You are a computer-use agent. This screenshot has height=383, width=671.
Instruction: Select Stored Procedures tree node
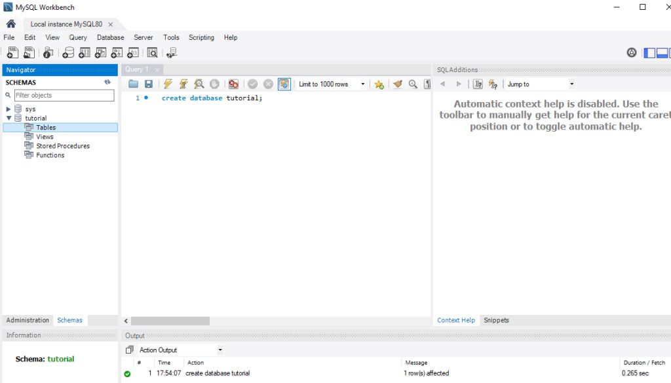[x=63, y=146]
